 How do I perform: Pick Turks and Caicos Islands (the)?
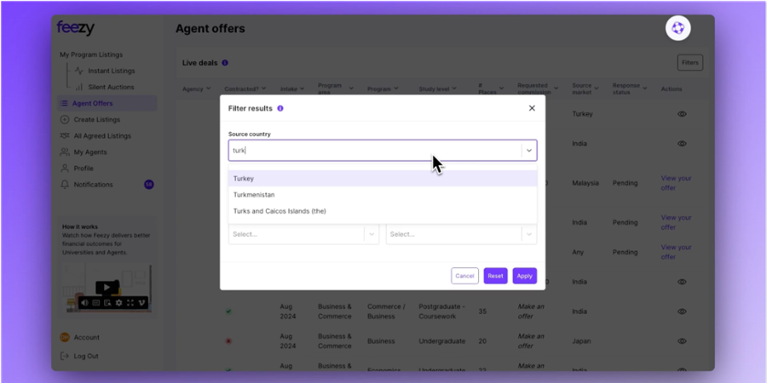tap(383, 211)
